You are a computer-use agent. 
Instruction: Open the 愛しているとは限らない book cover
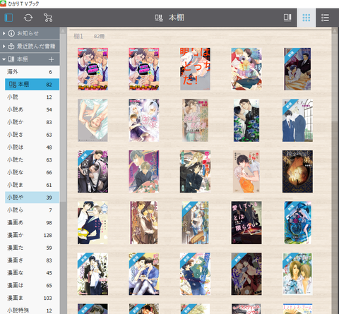point(246,222)
